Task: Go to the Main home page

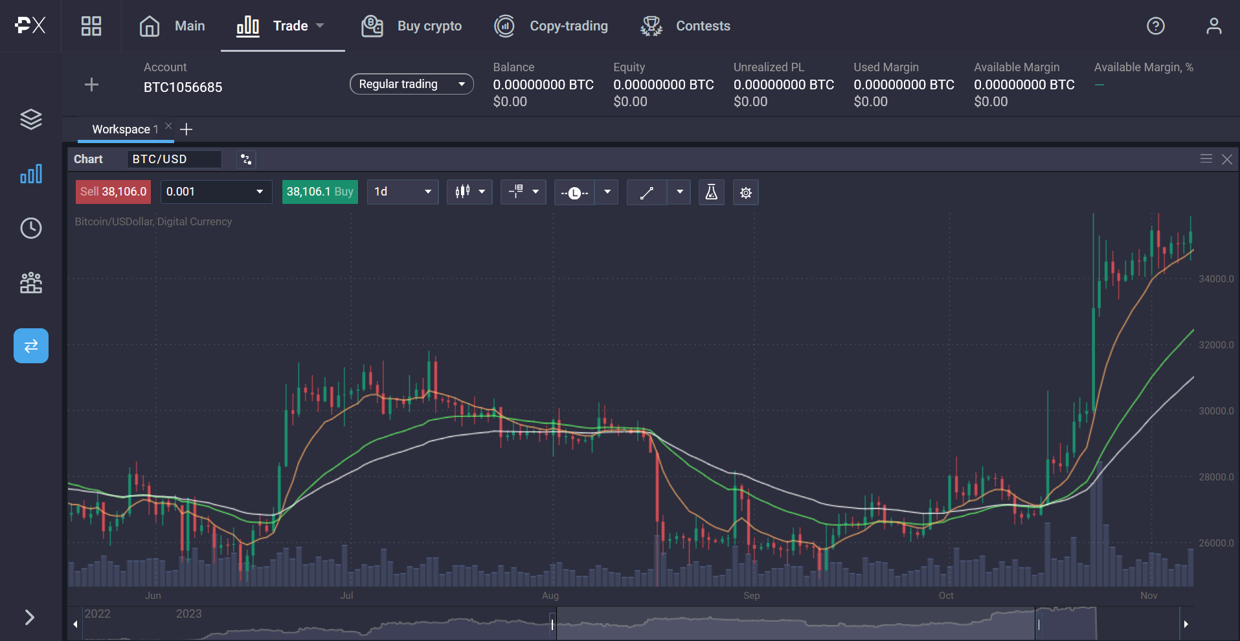Action: (x=172, y=26)
